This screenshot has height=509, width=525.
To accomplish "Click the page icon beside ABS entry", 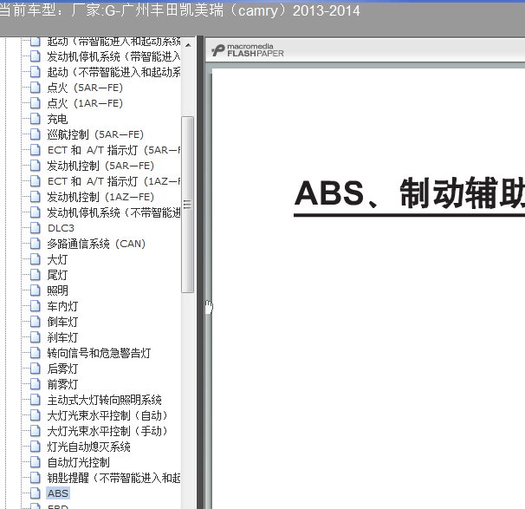I will (36, 493).
